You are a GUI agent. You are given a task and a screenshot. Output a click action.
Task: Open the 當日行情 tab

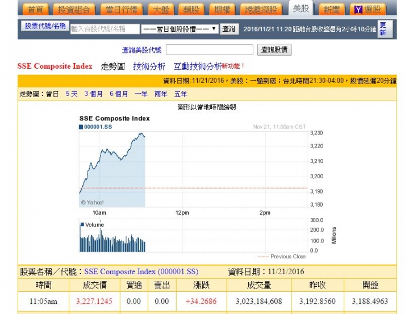pos(122,10)
